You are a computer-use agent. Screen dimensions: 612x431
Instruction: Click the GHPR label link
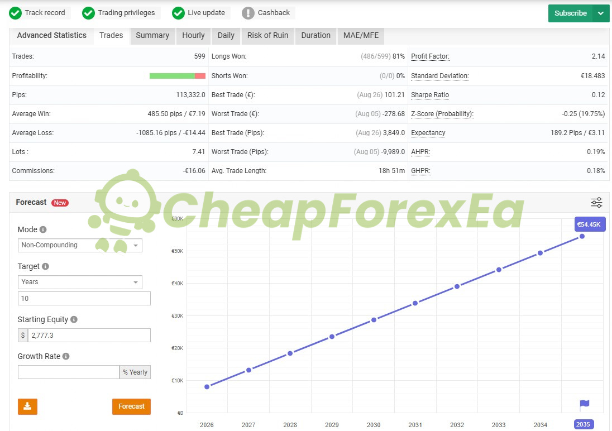421,171
